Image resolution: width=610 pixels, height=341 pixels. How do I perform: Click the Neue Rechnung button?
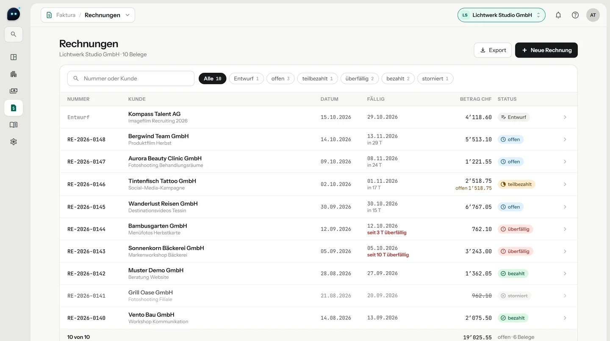point(546,50)
